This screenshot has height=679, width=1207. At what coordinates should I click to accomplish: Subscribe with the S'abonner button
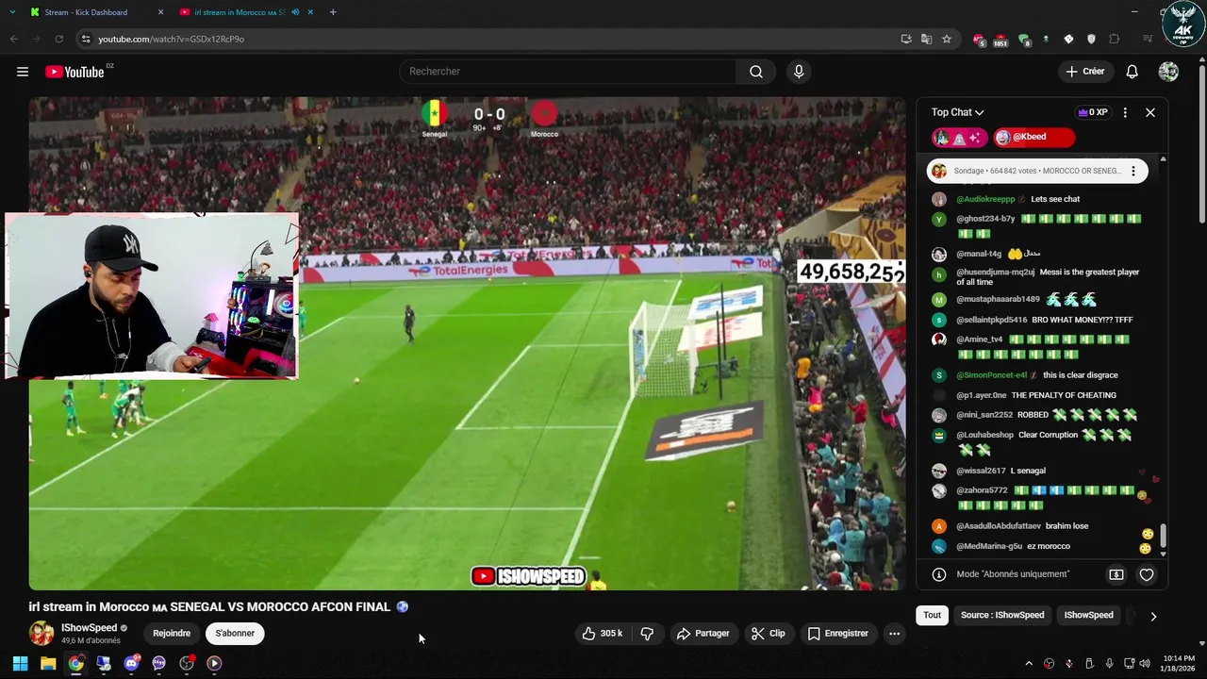click(235, 634)
